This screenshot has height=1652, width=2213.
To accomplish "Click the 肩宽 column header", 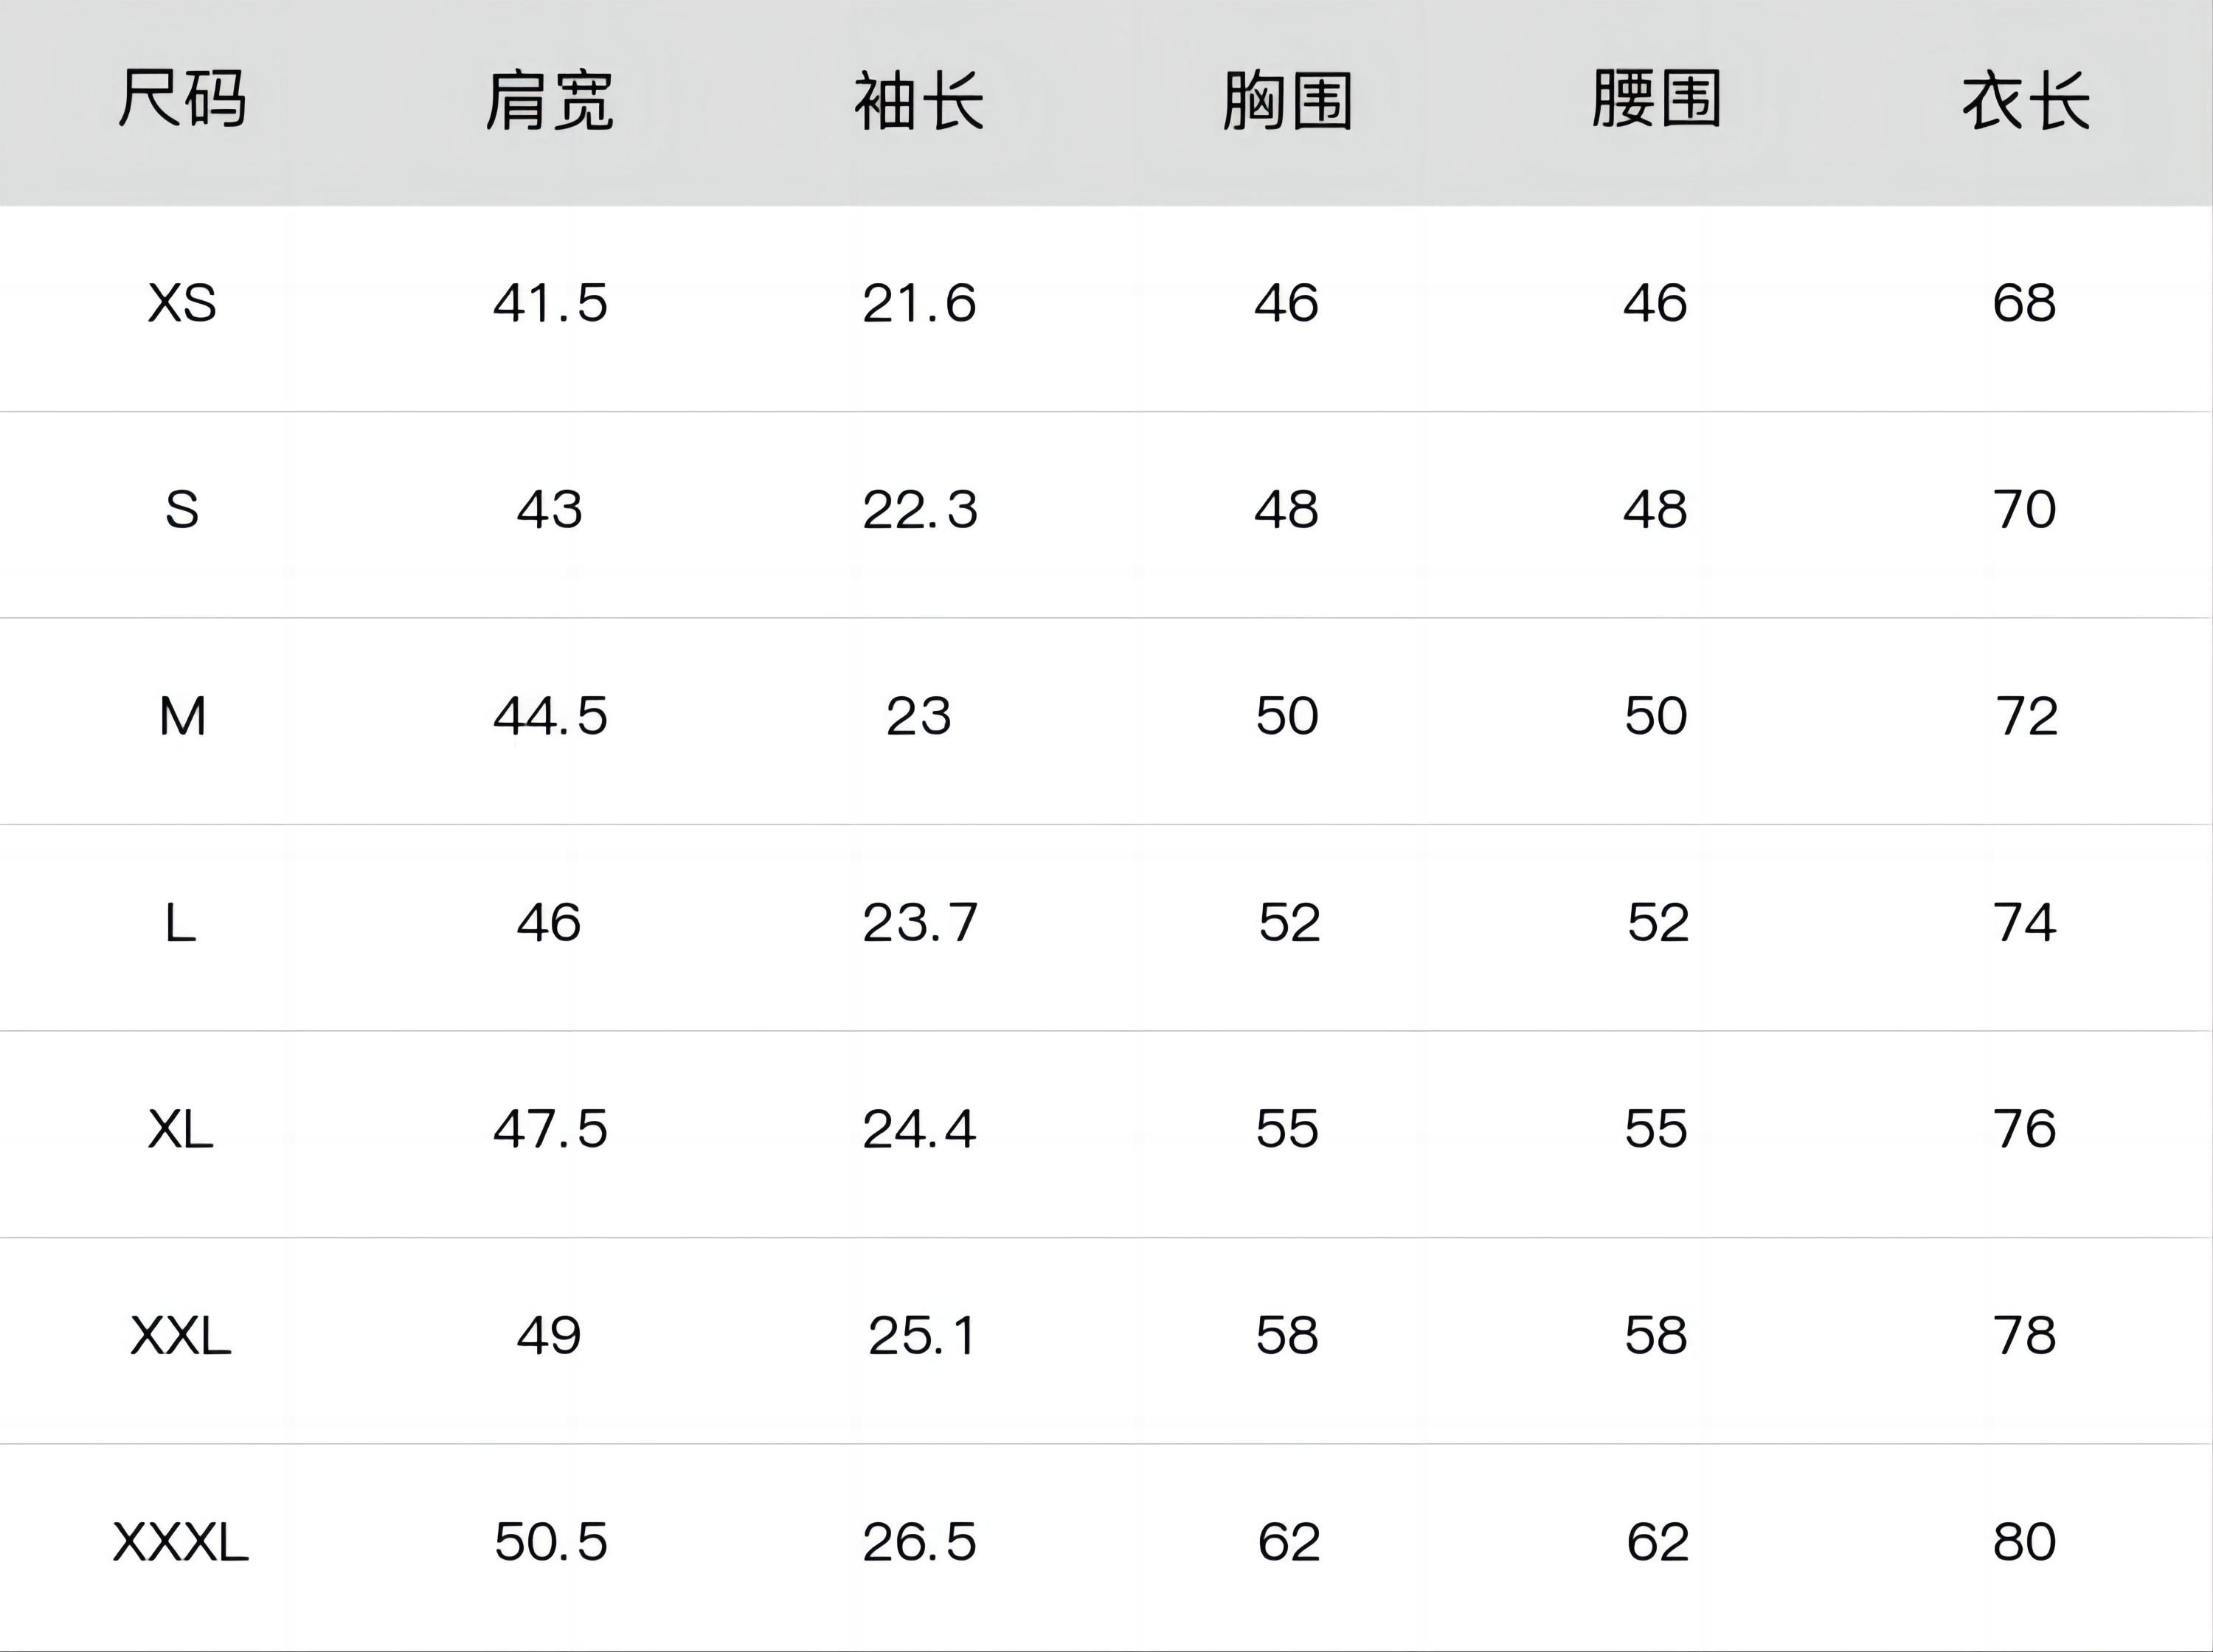I will (x=549, y=100).
